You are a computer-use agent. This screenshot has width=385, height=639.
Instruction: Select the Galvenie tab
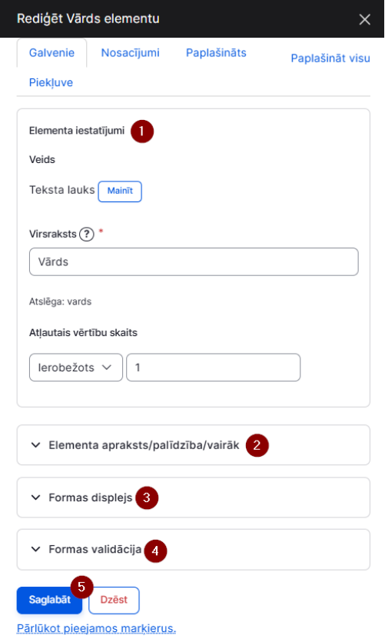[x=51, y=53]
